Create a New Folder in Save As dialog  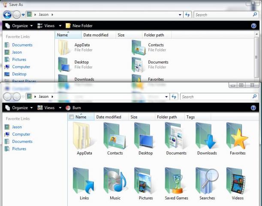[x=79, y=26]
